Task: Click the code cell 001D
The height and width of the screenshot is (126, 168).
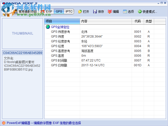Action: 138,65
